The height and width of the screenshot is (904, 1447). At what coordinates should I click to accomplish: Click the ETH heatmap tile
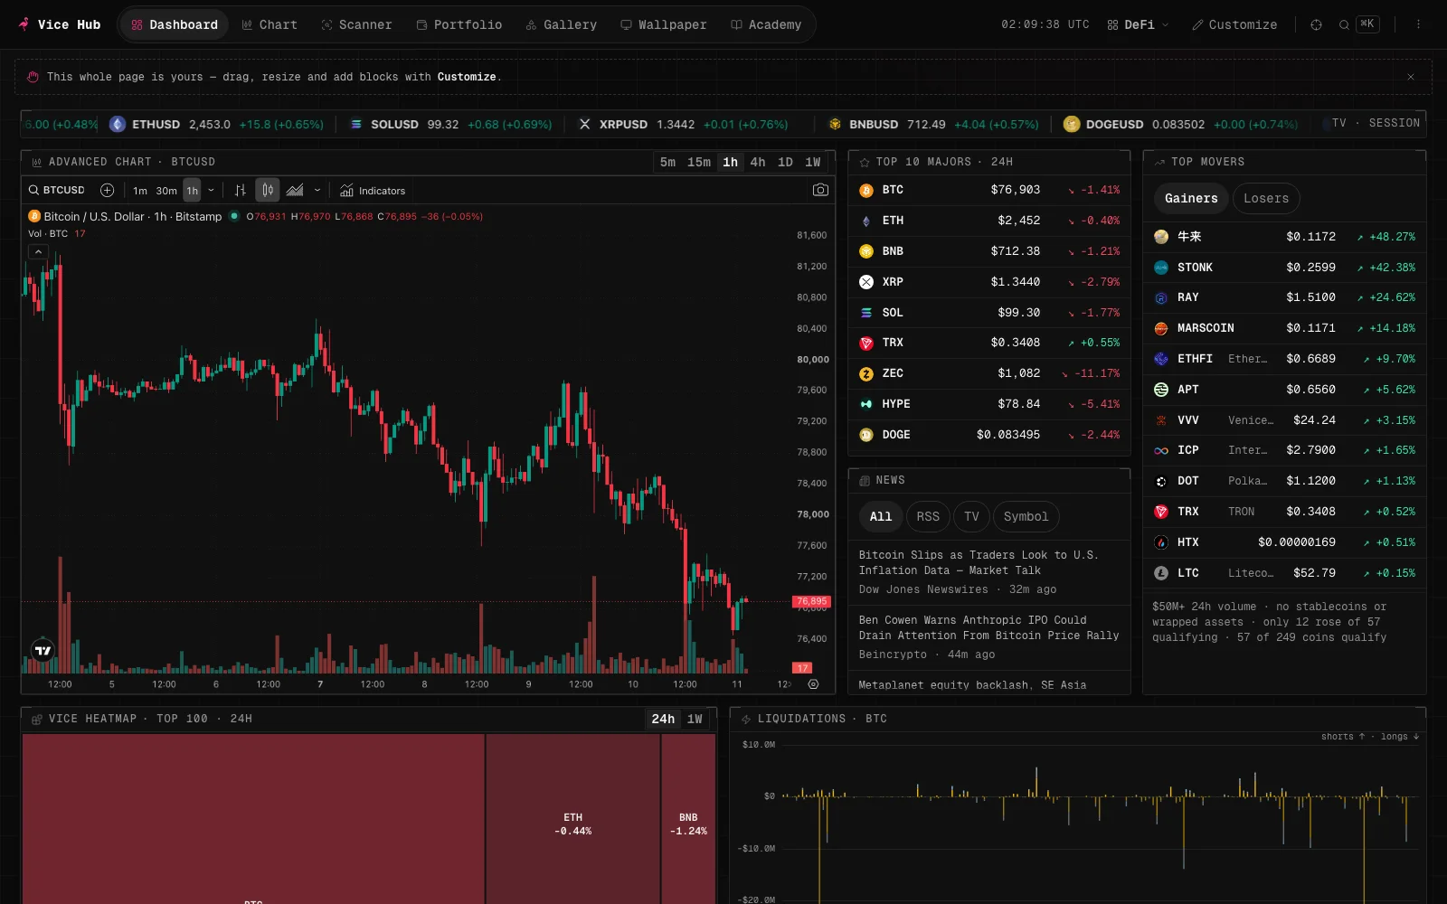(x=573, y=819)
